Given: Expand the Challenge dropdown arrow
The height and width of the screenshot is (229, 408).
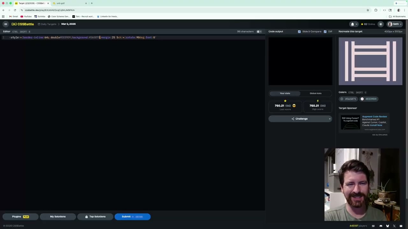Looking at the screenshot, I should point(330,119).
